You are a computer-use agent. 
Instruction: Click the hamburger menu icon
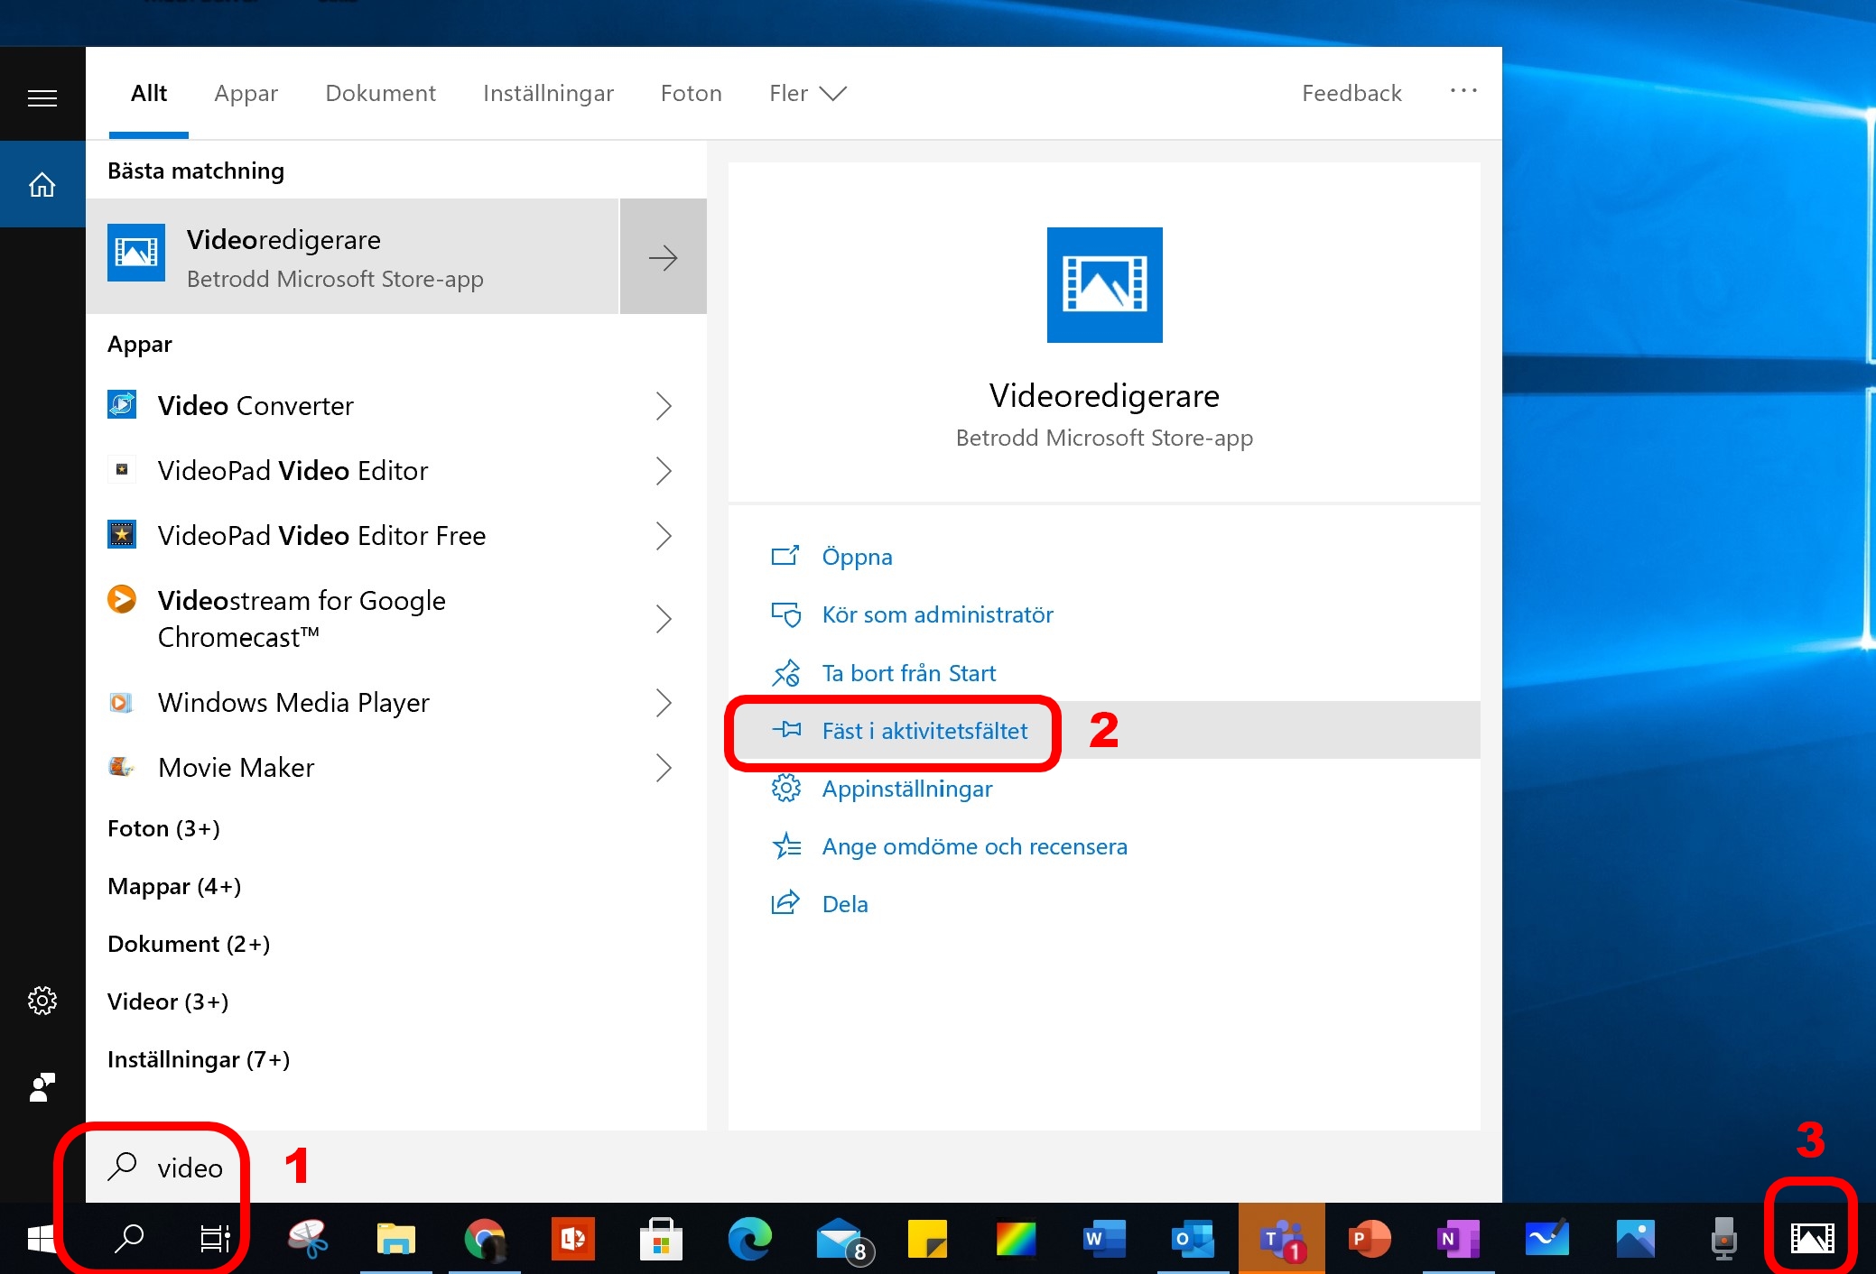[x=42, y=97]
